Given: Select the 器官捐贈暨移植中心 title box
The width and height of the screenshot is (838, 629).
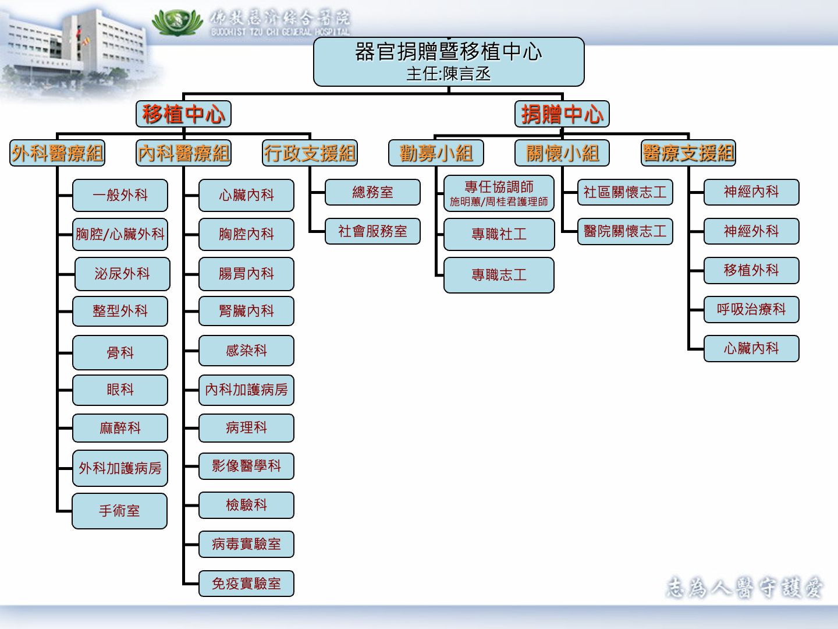Looking at the screenshot, I should (448, 62).
